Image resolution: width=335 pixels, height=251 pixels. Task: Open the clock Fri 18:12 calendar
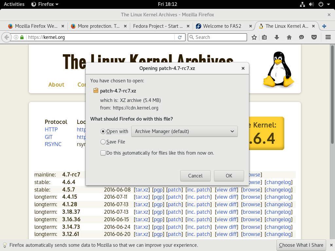point(167,4)
